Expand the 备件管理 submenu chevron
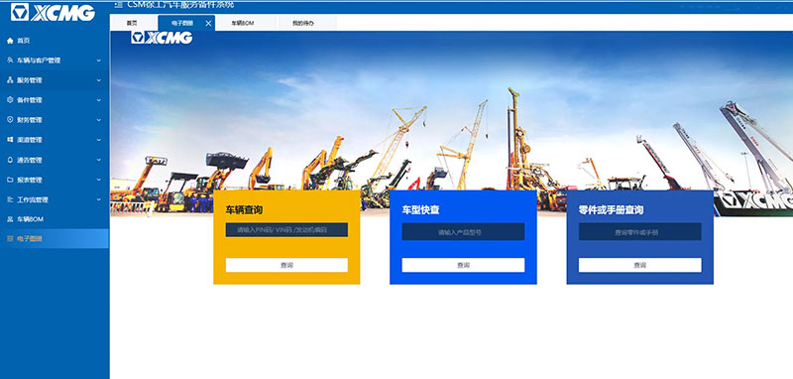The height and width of the screenshot is (379, 793). click(98, 100)
